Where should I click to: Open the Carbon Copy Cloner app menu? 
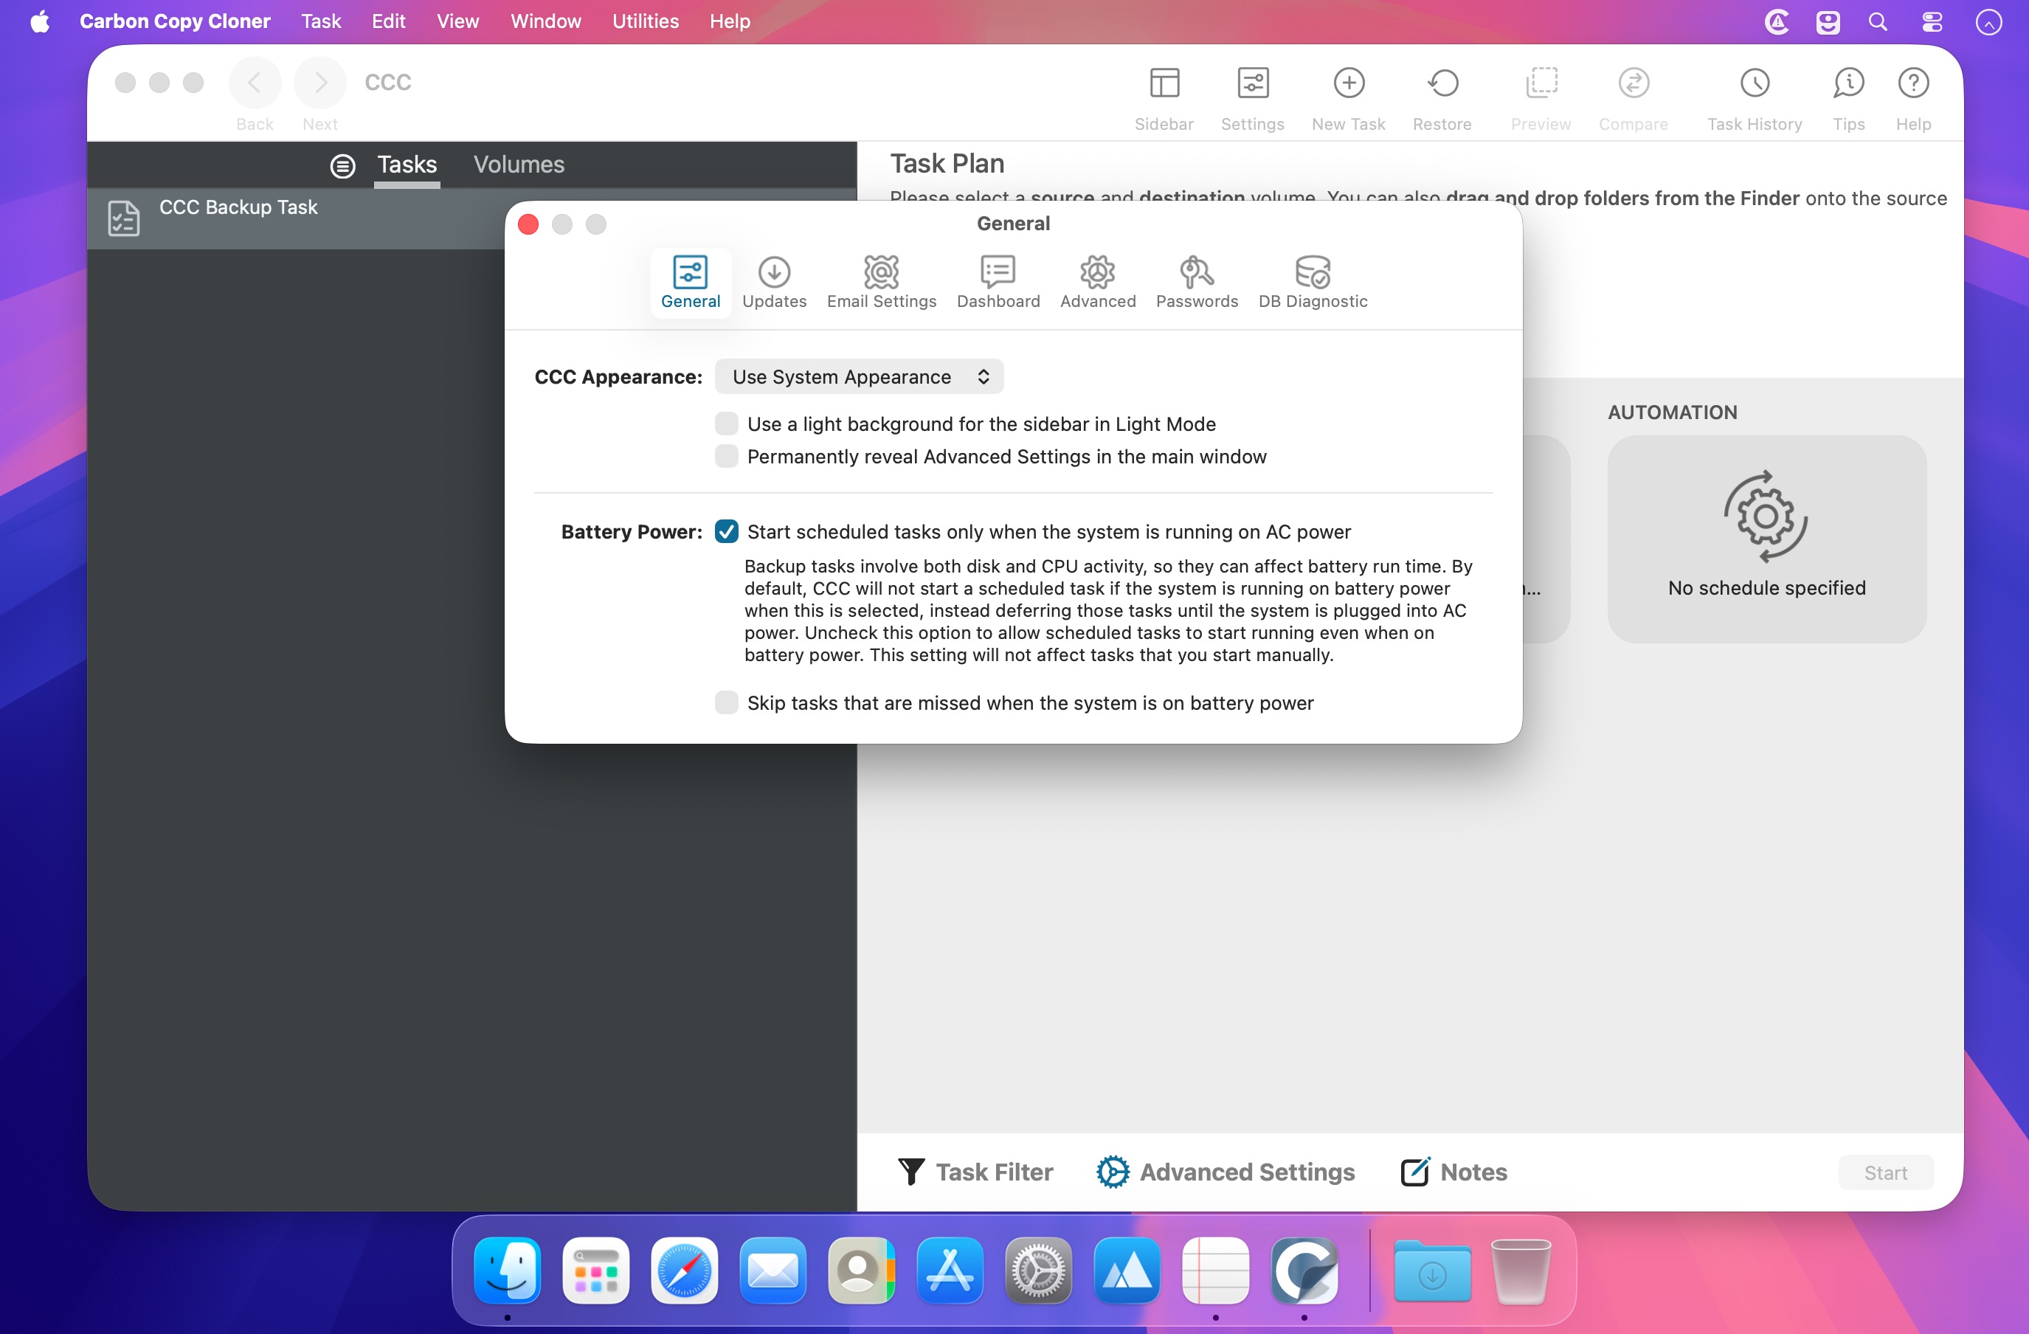coord(175,21)
